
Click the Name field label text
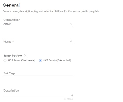pyautogui.click(x=7, y=42)
